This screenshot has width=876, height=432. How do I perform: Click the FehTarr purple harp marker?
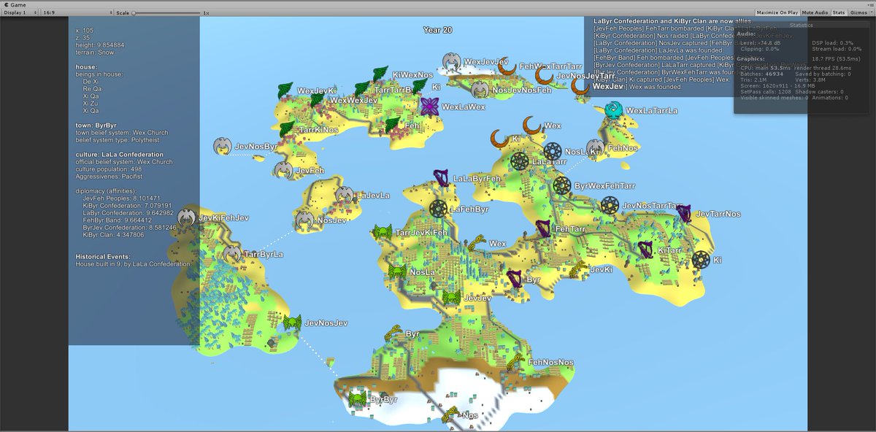pyautogui.click(x=544, y=228)
